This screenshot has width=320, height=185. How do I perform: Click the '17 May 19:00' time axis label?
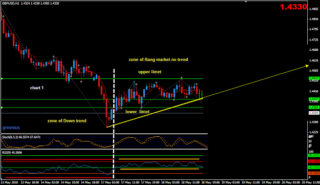click(150, 182)
